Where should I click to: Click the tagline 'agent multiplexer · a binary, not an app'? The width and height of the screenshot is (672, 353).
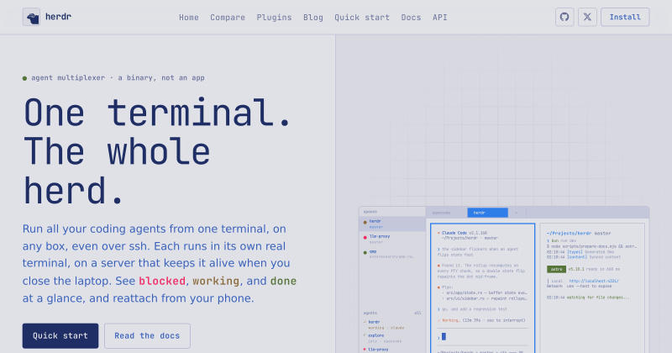click(118, 77)
